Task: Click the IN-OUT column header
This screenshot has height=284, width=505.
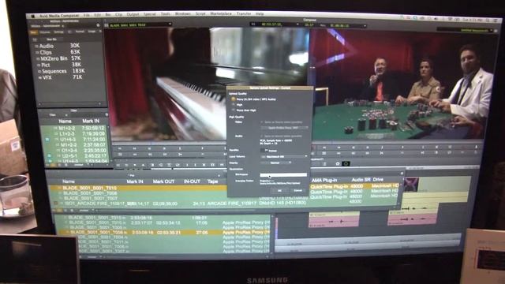Action: tap(192, 181)
